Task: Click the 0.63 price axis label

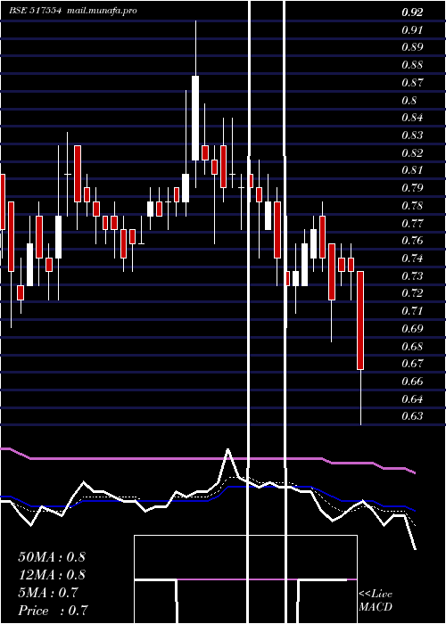Action: click(x=412, y=416)
